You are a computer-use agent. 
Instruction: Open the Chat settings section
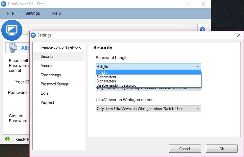51,75
